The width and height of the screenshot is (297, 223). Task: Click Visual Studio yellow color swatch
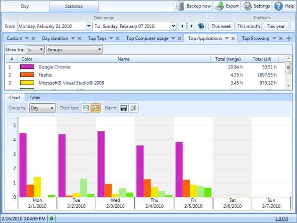[x=27, y=83]
